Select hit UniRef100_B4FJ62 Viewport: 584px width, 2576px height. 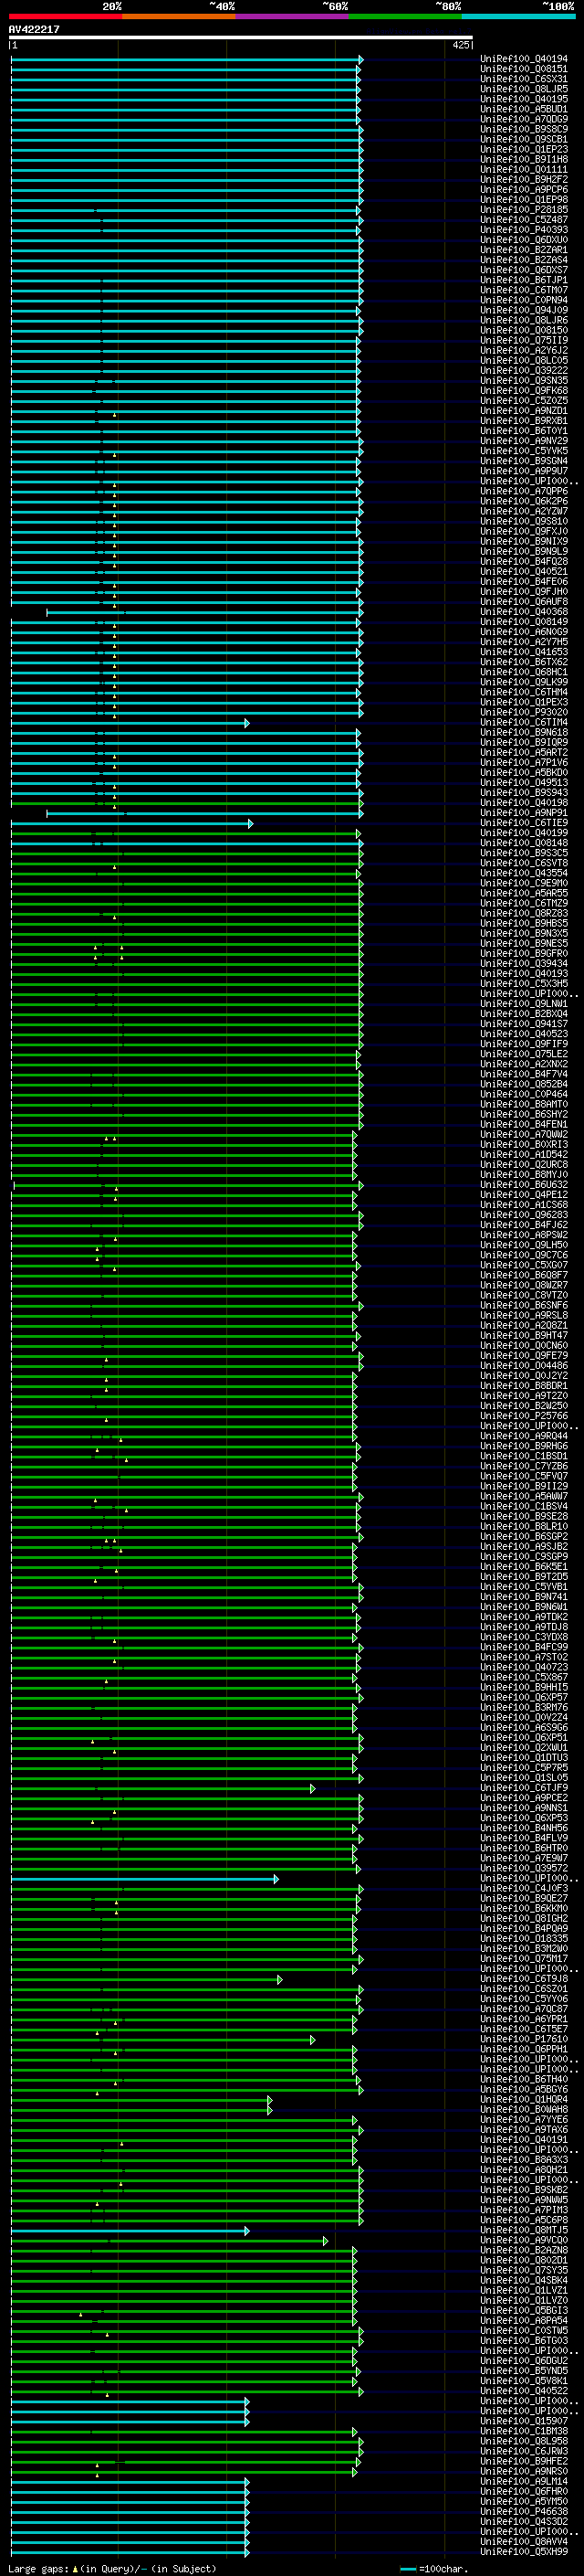pos(524,1225)
